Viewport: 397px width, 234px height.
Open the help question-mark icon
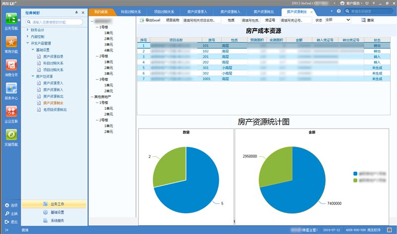pyautogui.click(x=339, y=11)
